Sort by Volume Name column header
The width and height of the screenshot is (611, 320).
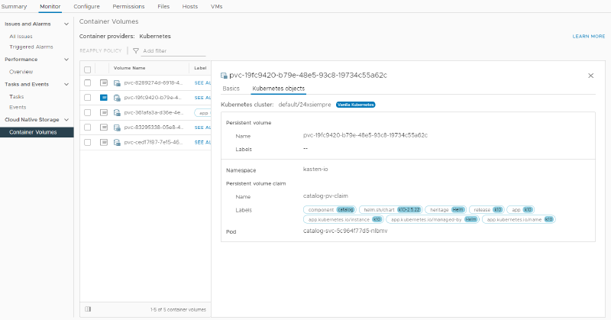tap(129, 68)
